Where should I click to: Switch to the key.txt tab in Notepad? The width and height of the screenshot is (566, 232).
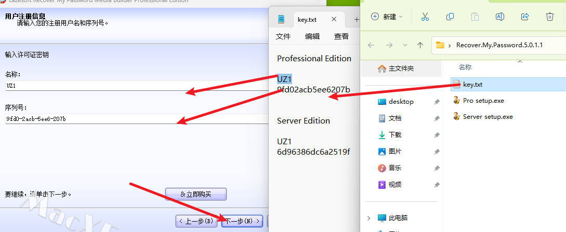tap(307, 19)
